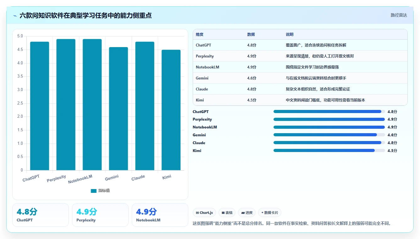Viewport: 420px width, 239px height.
Task: Click the footnote starting 这张图强调
Action: [291, 224]
